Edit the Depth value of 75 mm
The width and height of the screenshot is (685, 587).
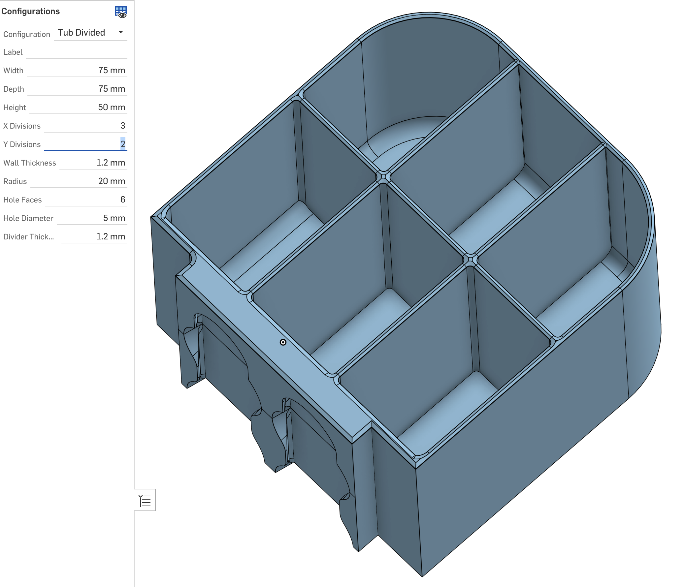click(x=77, y=89)
